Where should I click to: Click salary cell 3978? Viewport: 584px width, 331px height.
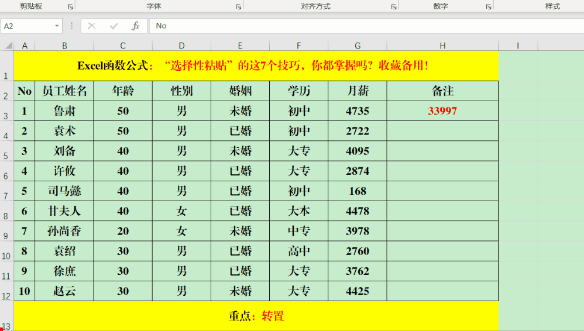pos(358,231)
